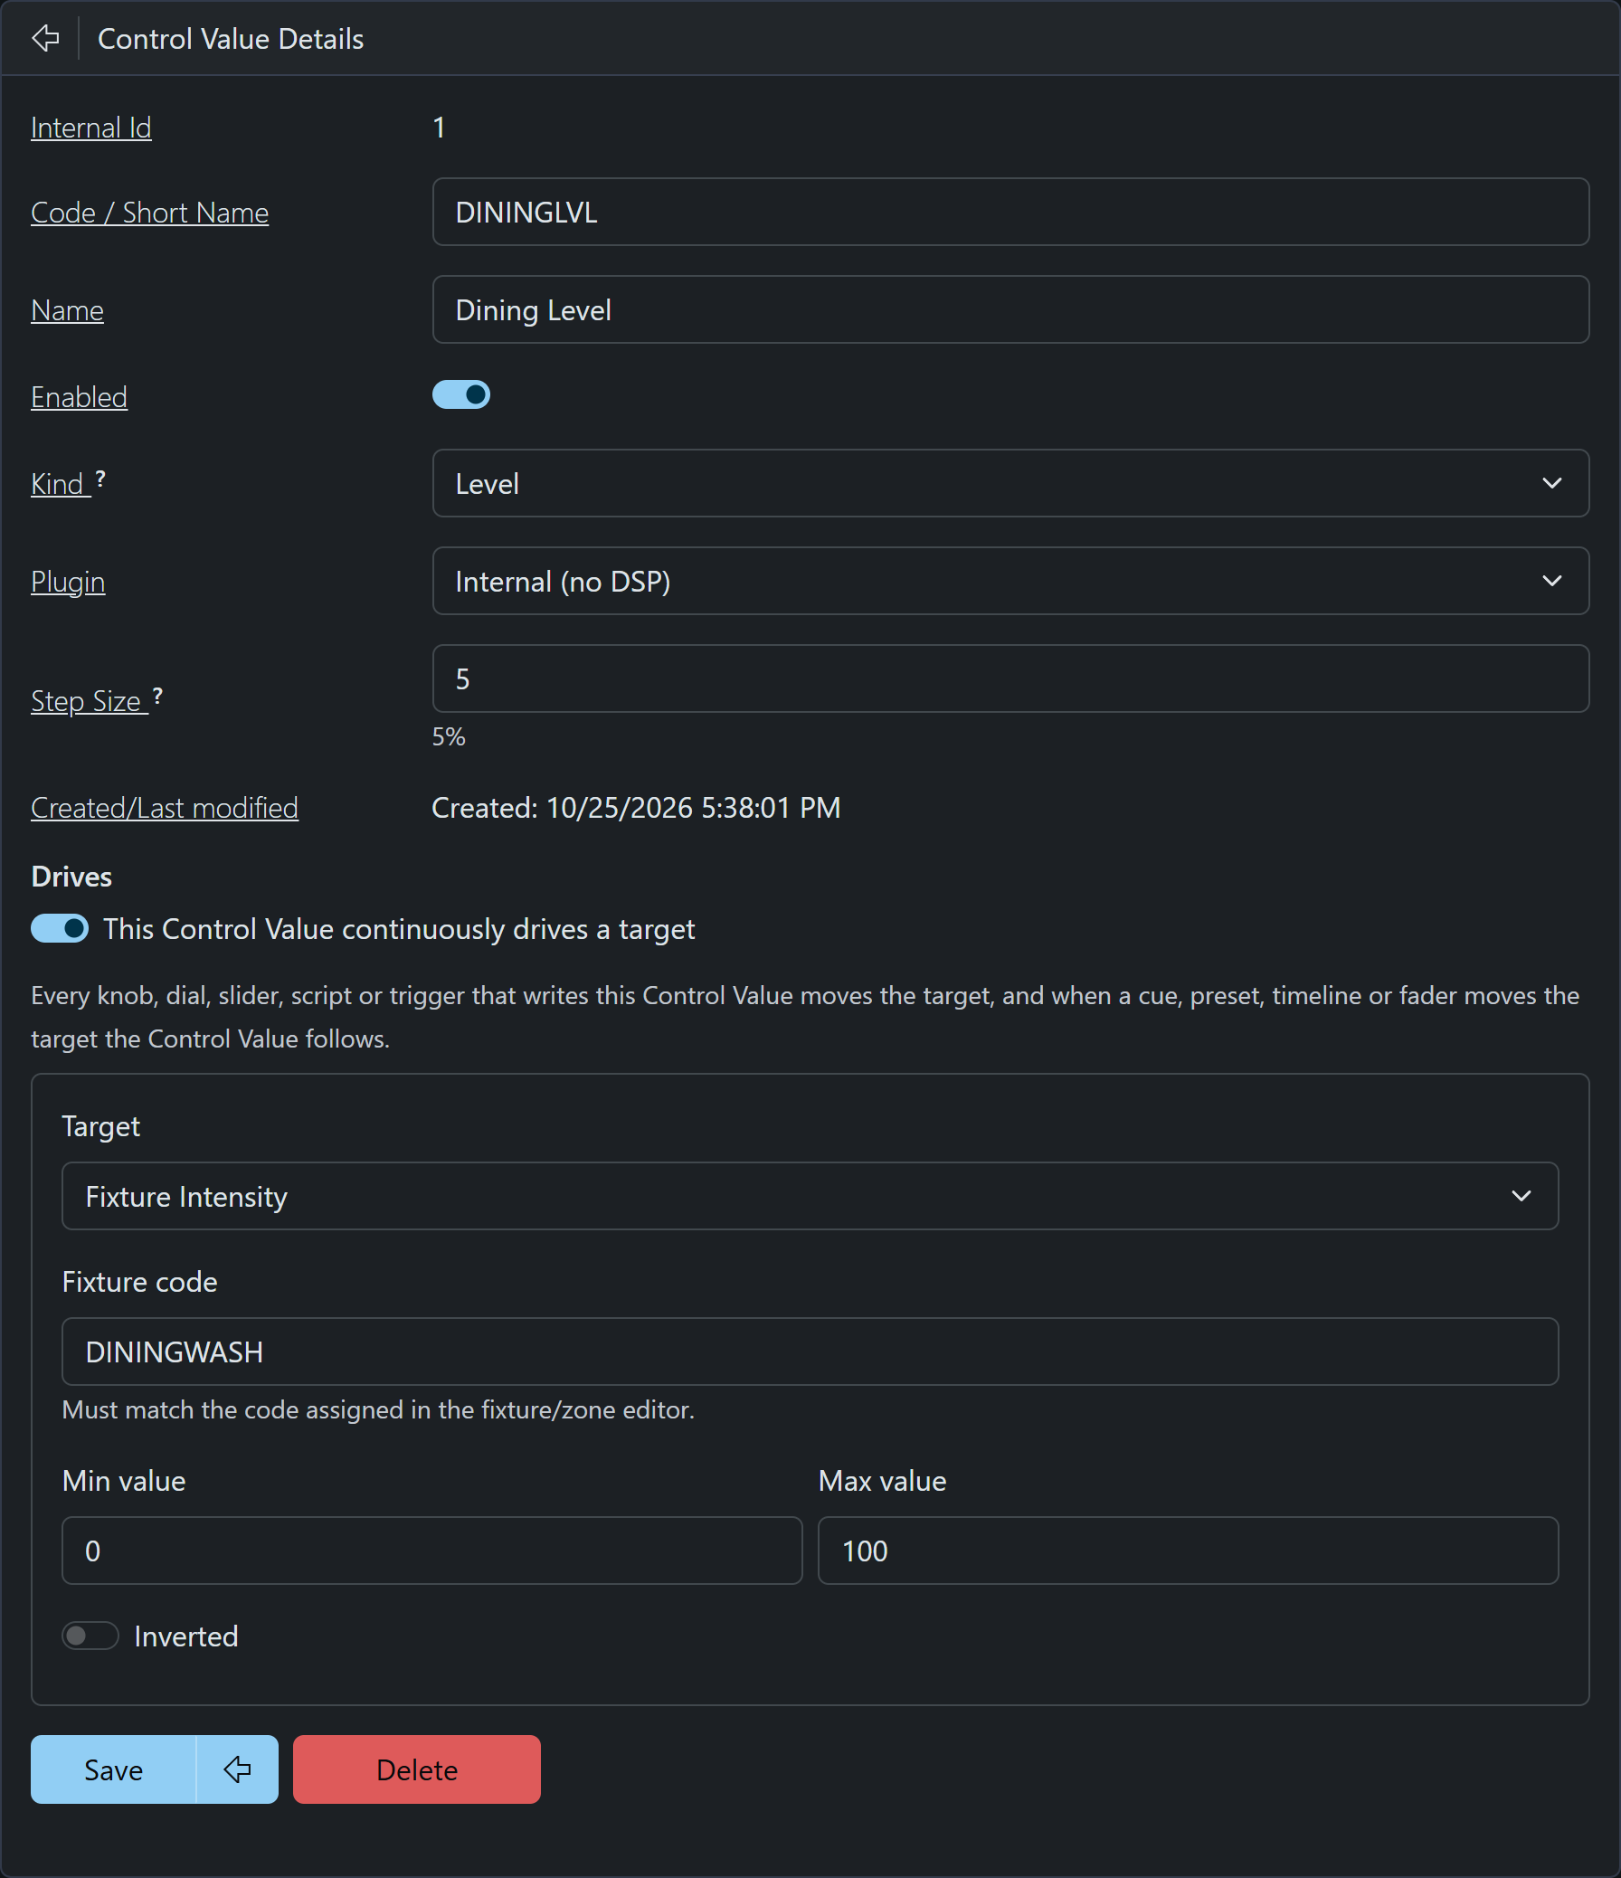Click the Created: 10/25/2026 5:38:01 PM text
Viewport: 1621px width, 1878px height.
pyautogui.click(x=636, y=808)
